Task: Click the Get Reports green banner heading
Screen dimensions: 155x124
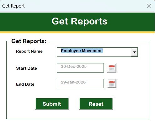Action: coord(79,22)
